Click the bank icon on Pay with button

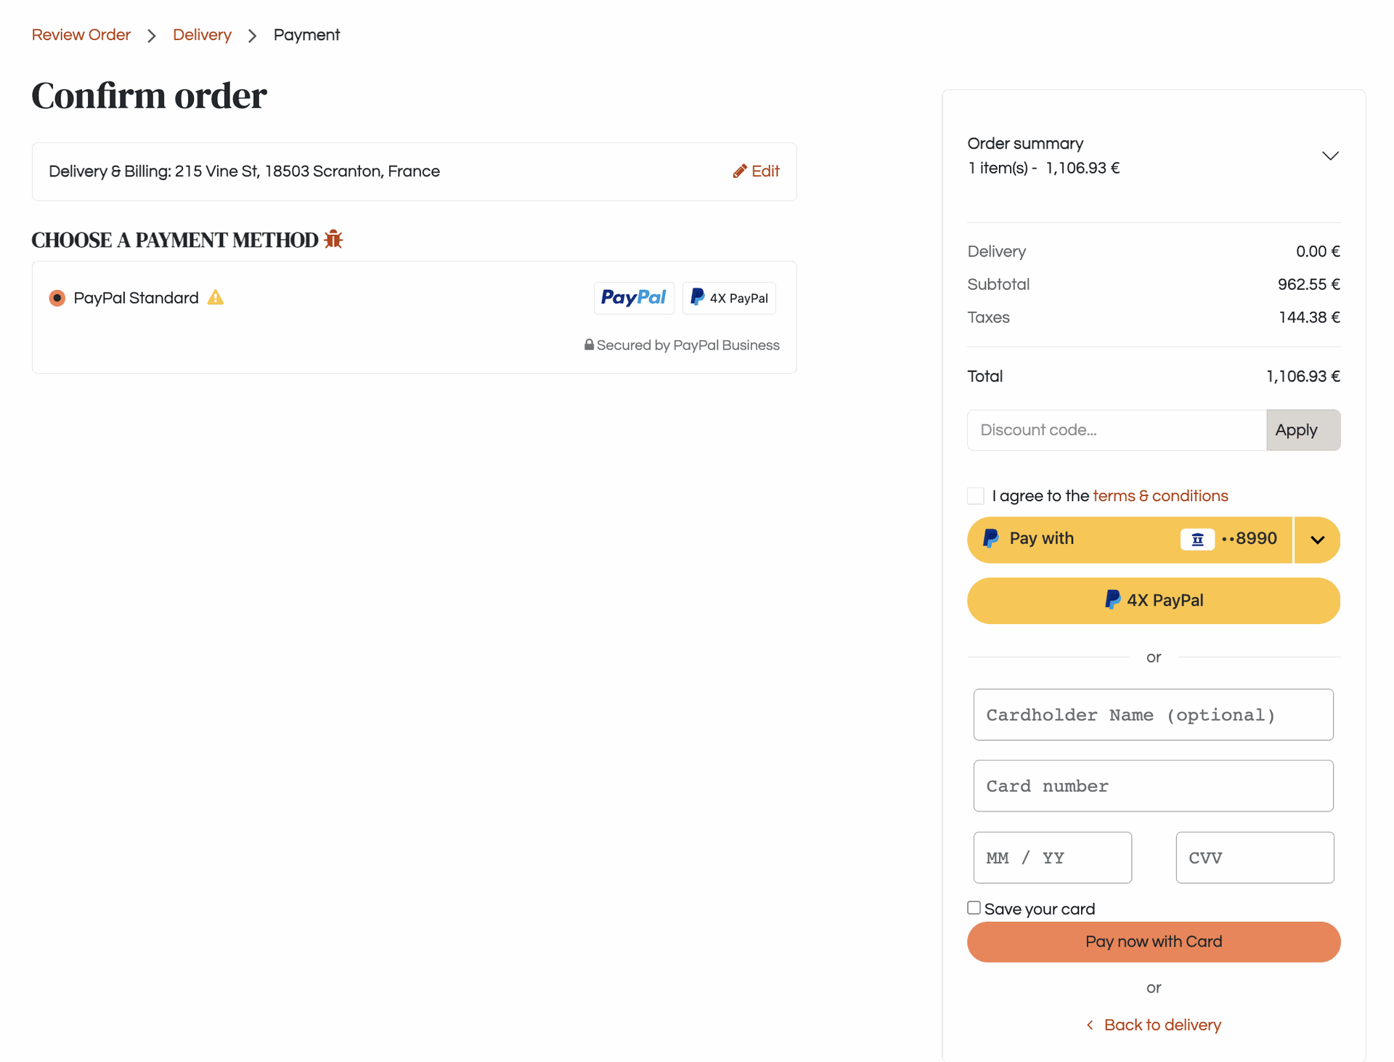[x=1197, y=539]
